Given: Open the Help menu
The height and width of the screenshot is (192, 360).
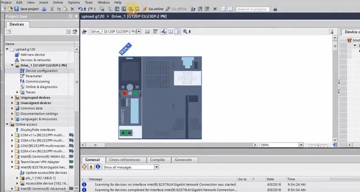Looking at the screenshot, I should 118,2.
